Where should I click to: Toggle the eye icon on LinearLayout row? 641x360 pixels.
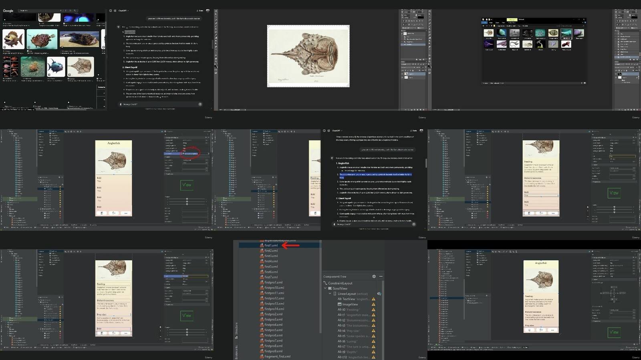[x=379, y=294]
